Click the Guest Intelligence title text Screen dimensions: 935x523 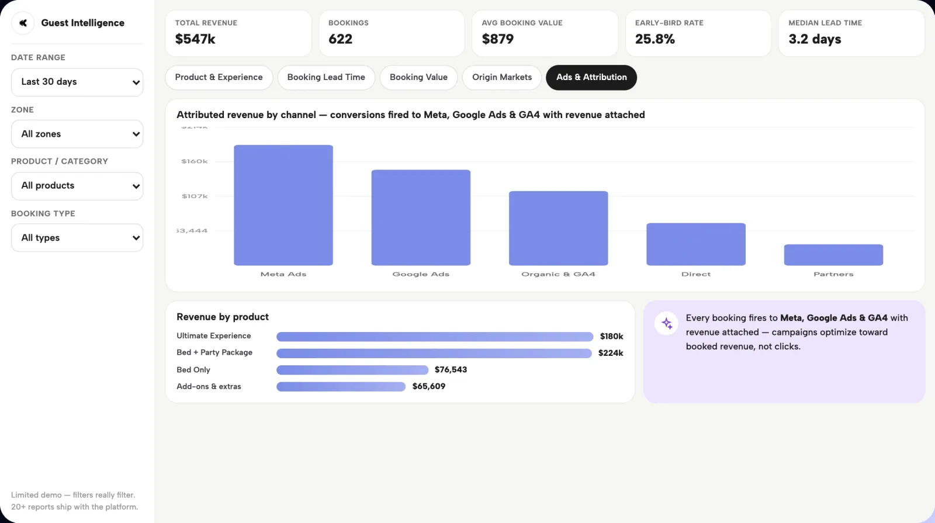tap(82, 23)
